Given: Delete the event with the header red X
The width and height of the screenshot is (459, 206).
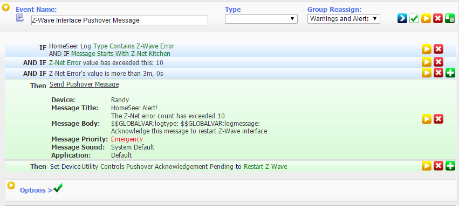Looking at the screenshot, I should tap(438, 19).
